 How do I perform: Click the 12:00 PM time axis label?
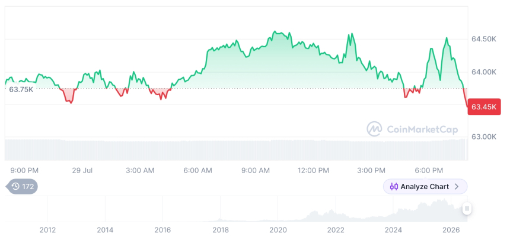[x=313, y=171]
